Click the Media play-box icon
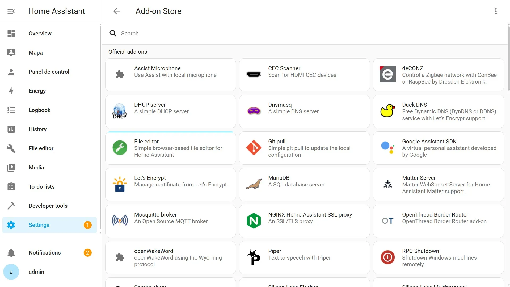Image resolution: width=510 pixels, height=287 pixels. [x=11, y=168]
